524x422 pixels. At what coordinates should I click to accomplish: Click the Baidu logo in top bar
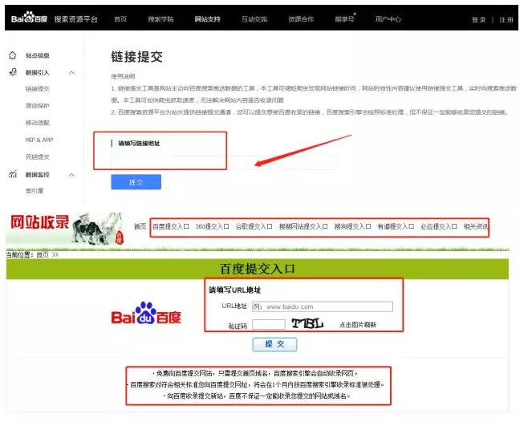point(29,18)
